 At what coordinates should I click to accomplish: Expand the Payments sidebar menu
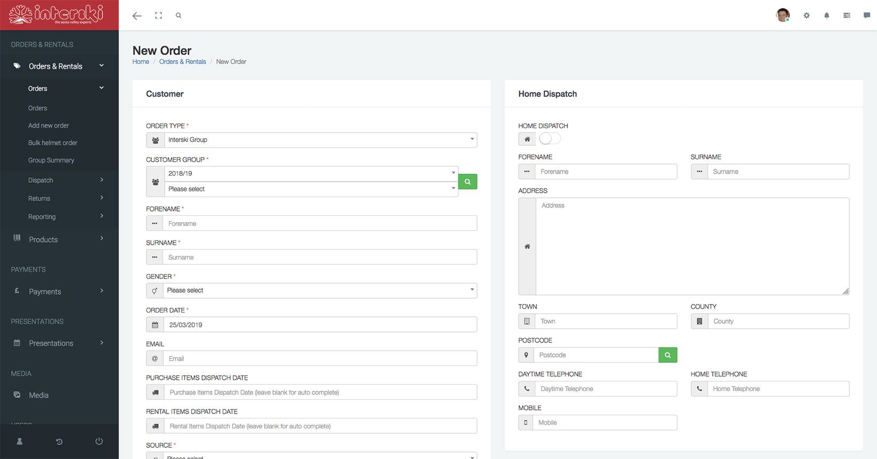click(59, 291)
